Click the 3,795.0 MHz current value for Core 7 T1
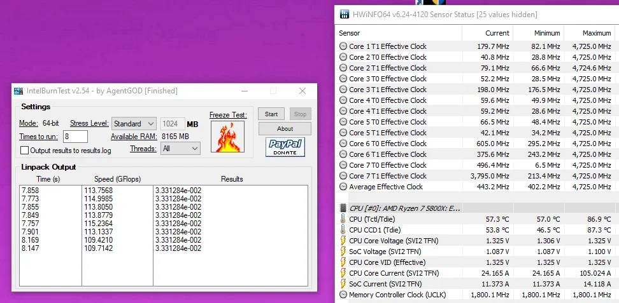This screenshot has width=619, height=303. click(490, 176)
